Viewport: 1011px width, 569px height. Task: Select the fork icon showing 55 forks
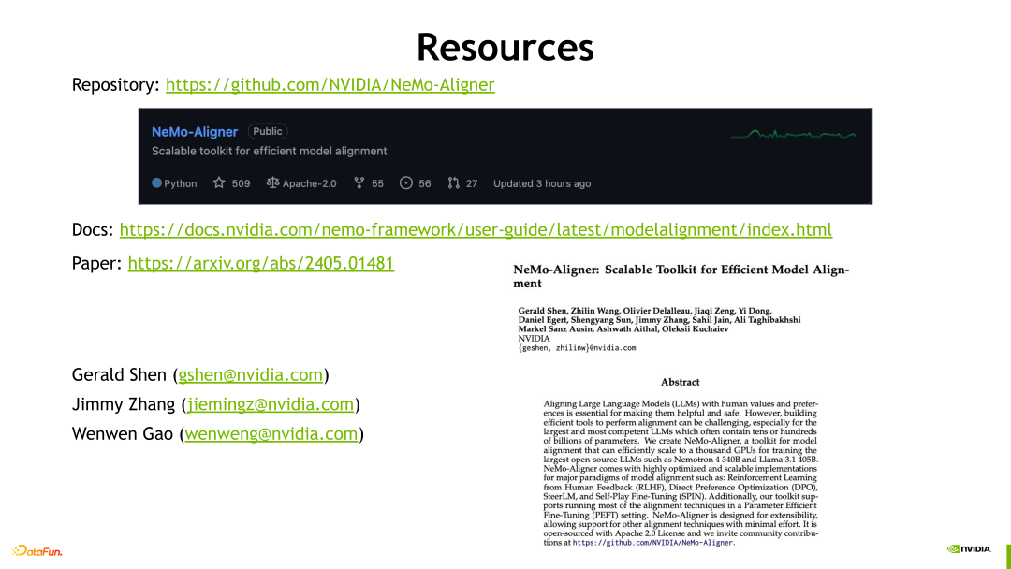[x=359, y=183]
